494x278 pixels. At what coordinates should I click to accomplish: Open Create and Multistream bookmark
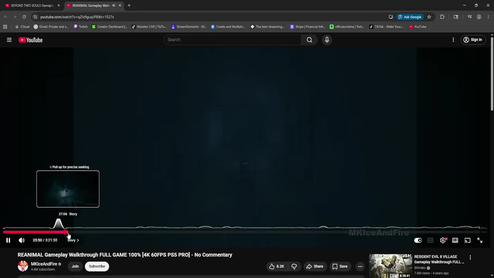click(x=228, y=27)
